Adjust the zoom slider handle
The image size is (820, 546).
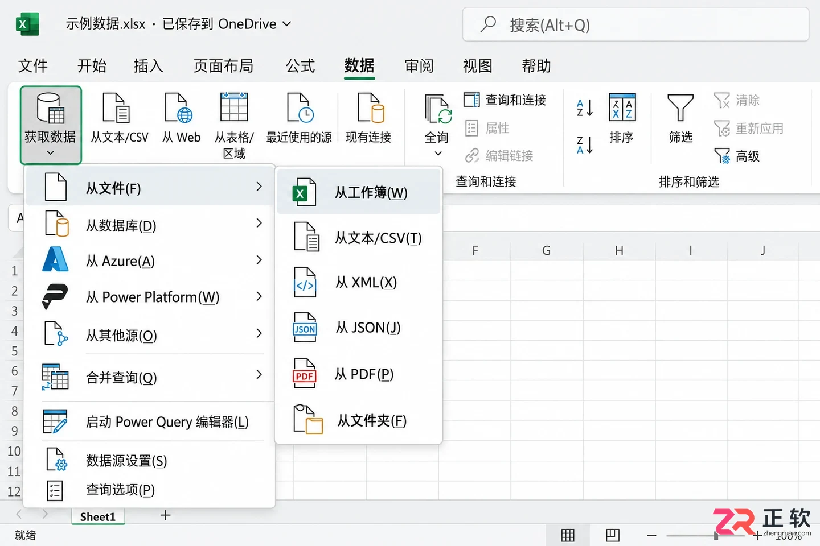pyautogui.click(x=716, y=535)
